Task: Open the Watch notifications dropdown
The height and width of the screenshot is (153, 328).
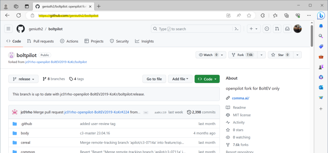Action: click(211, 55)
